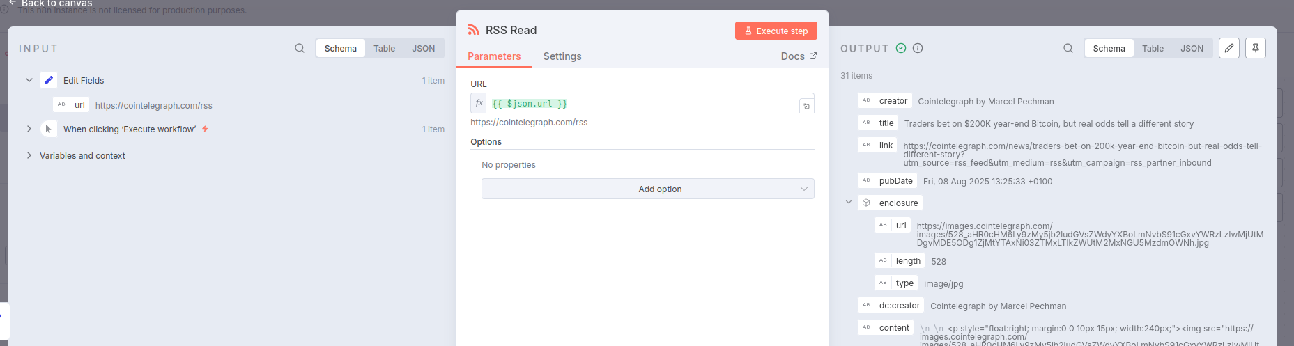
Task: Click the resolved 'https://cointelegraph.com/rss' preview under the URL field
Action: pos(529,123)
